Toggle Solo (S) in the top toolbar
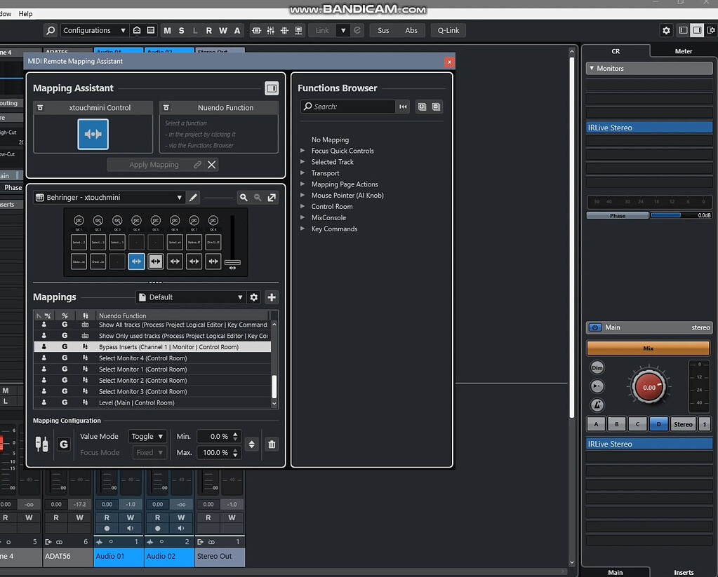The width and height of the screenshot is (718, 577). (x=181, y=30)
